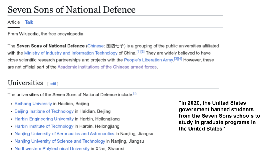
Task: Open Ministry of Industry and Information Technology link
Action: click(x=71, y=53)
